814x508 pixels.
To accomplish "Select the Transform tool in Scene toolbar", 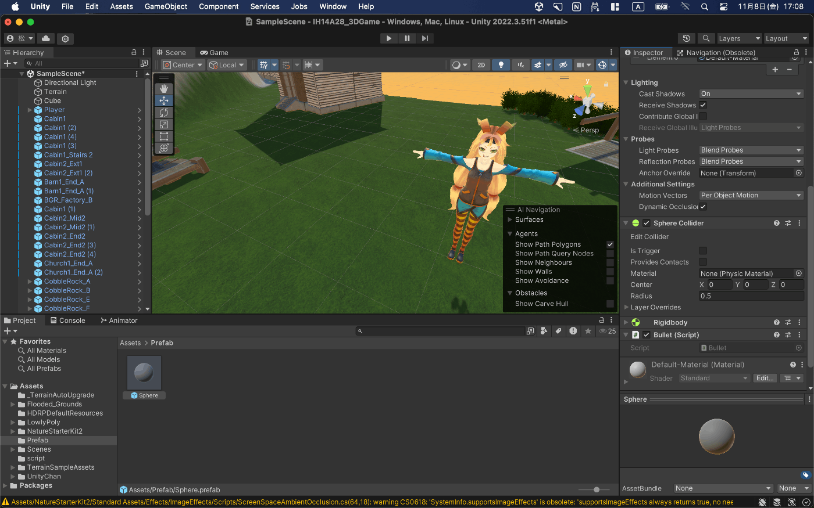I will coord(164,148).
